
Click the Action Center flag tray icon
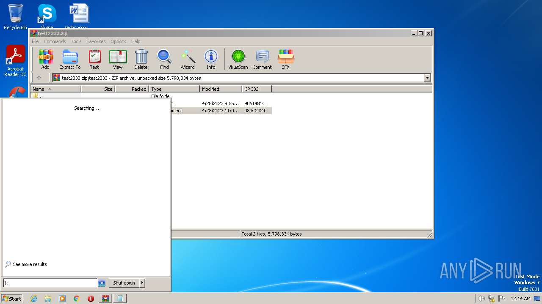pos(502,299)
